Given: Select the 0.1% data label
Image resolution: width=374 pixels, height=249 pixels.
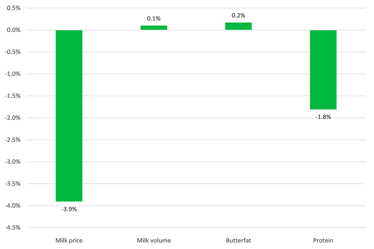Looking at the screenshot, I should tap(153, 18).
